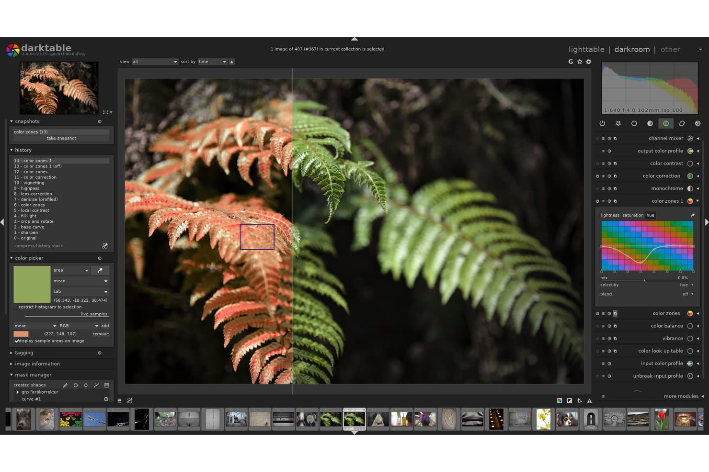This screenshot has width=709, height=472.
Task: Show the effects modules group
Action: 698,123
